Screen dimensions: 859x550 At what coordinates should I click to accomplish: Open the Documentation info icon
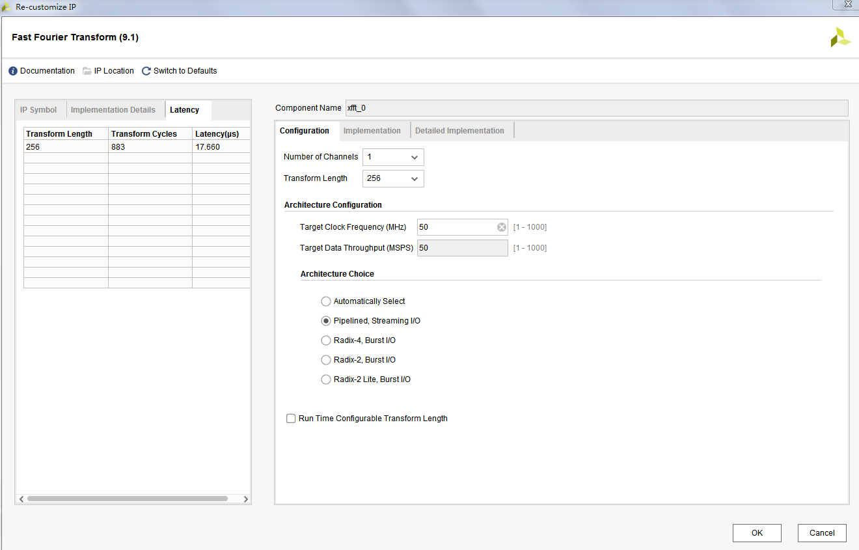click(x=13, y=71)
